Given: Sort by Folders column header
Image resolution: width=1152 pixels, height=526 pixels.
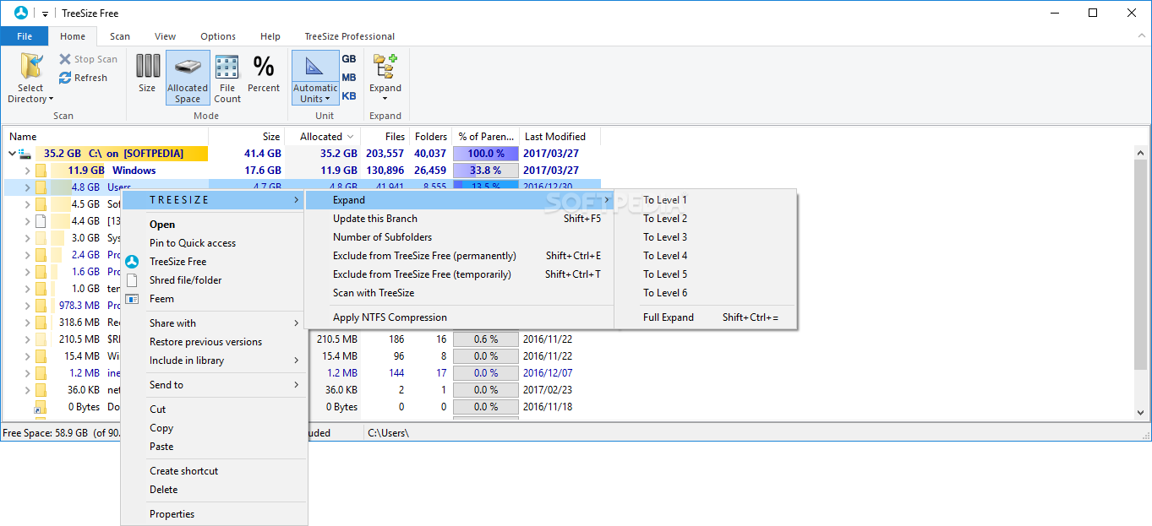Looking at the screenshot, I should pyautogui.click(x=431, y=137).
